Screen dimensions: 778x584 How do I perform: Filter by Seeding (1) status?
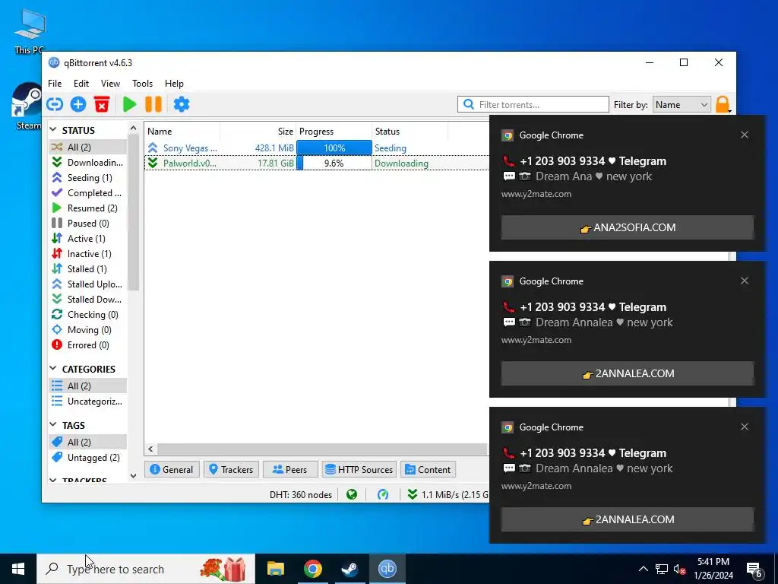click(87, 177)
